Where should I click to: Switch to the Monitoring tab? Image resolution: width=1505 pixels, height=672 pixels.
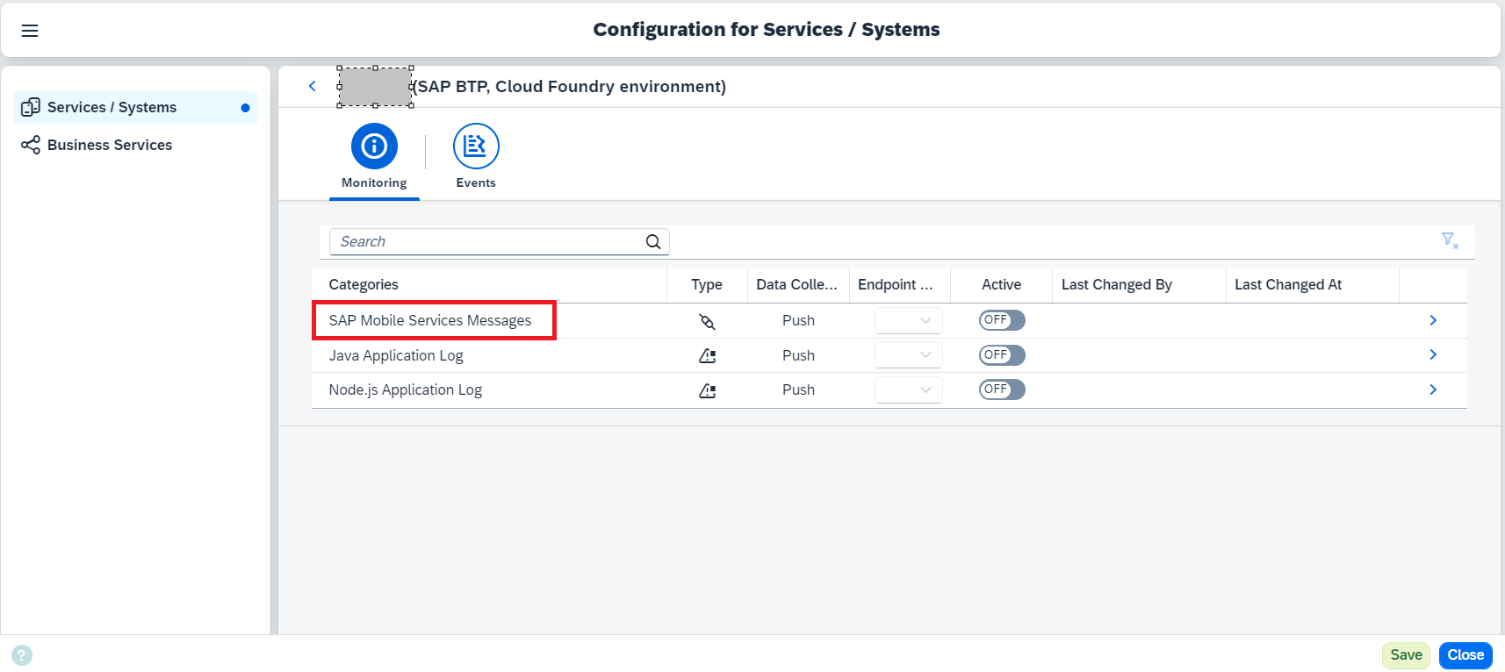tap(374, 161)
